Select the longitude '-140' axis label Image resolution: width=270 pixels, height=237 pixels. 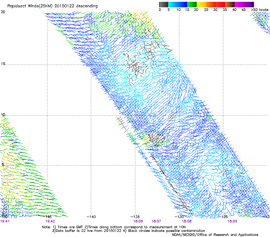point(91,217)
